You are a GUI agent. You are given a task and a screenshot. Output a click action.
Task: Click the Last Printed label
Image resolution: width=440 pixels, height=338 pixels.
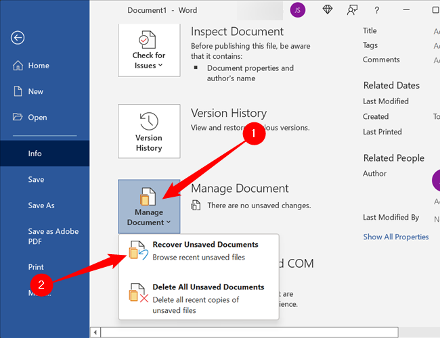pos(382,132)
